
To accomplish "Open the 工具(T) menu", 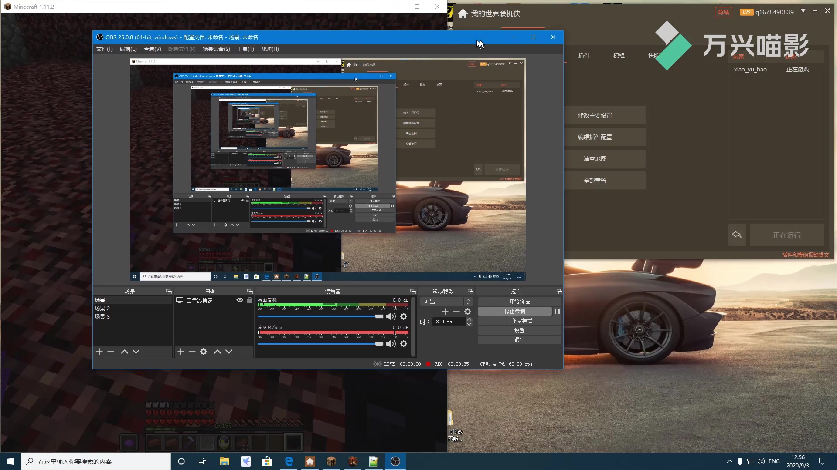I will [245, 49].
